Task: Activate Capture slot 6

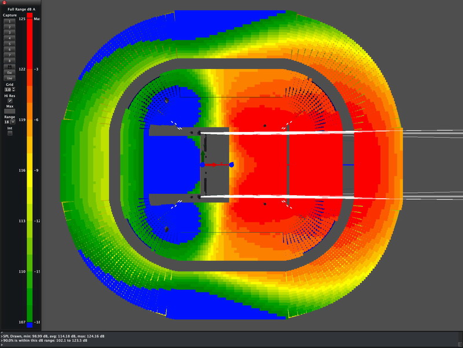Action: (x=9, y=49)
